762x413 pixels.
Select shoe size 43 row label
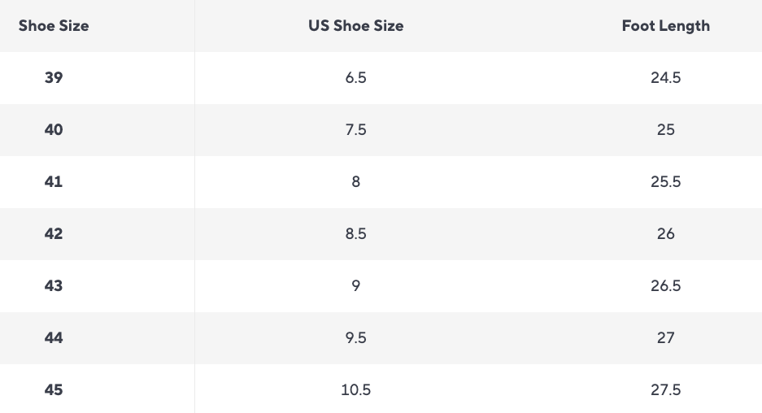coord(54,286)
